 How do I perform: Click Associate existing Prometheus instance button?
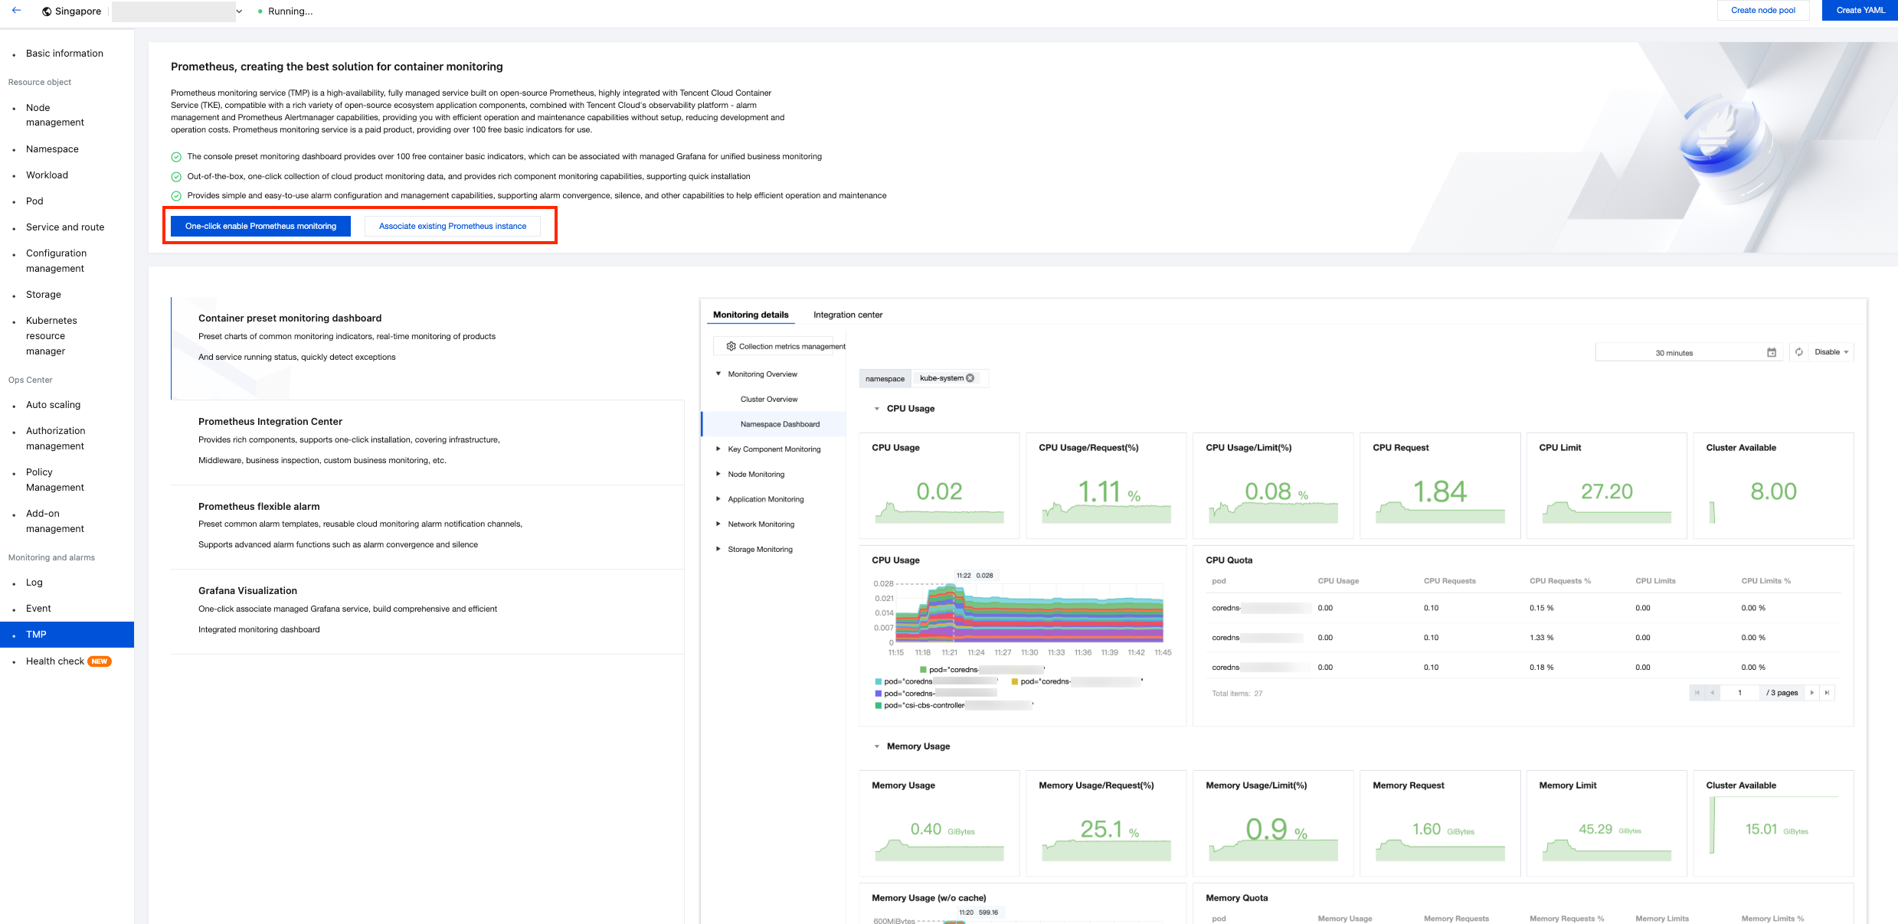(x=452, y=226)
